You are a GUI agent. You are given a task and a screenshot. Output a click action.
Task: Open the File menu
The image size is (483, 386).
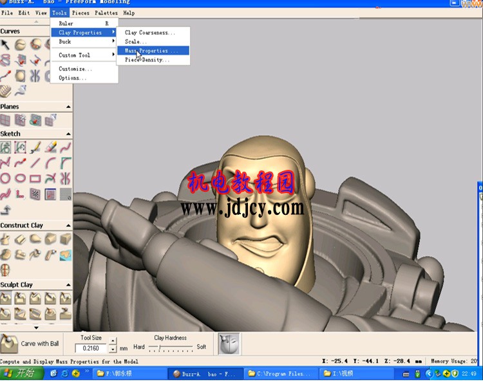pyautogui.click(x=7, y=13)
